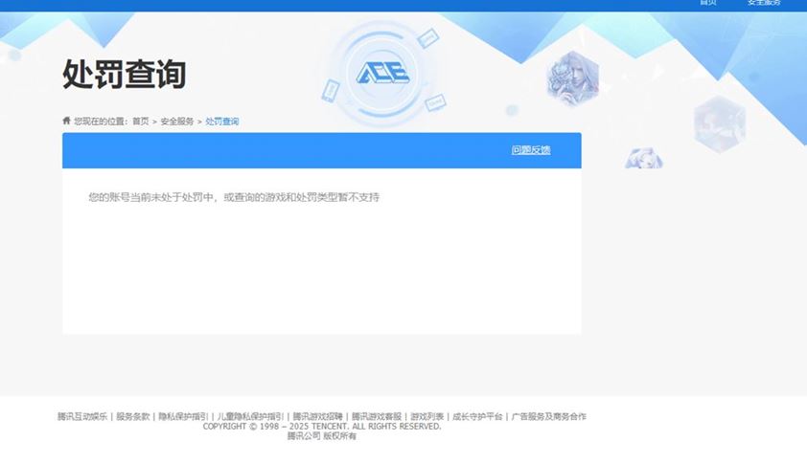Image resolution: width=807 pixels, height=465 pixels.
Task: Select 处罚查询 breadcrumb link
Action: tap(221, 122)
